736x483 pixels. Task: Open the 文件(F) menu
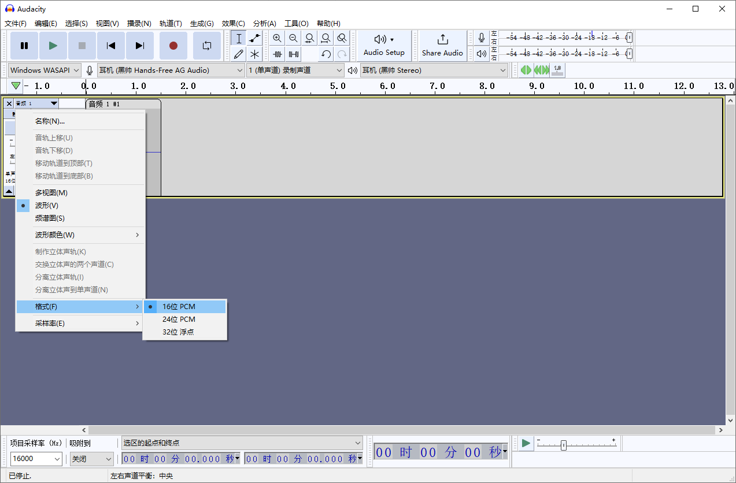point(16,24)
